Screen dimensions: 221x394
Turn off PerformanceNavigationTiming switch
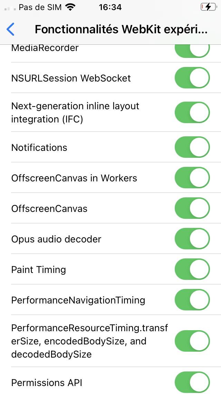click(192, 300)
